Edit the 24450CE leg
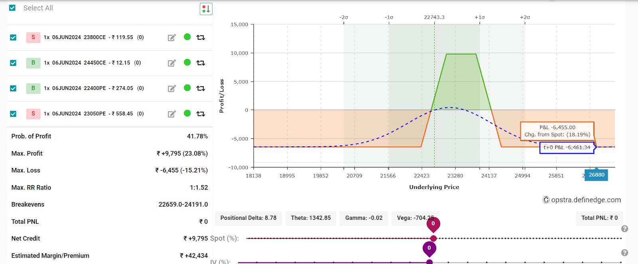The image size is (638, 264). click(x=172, y=63)
